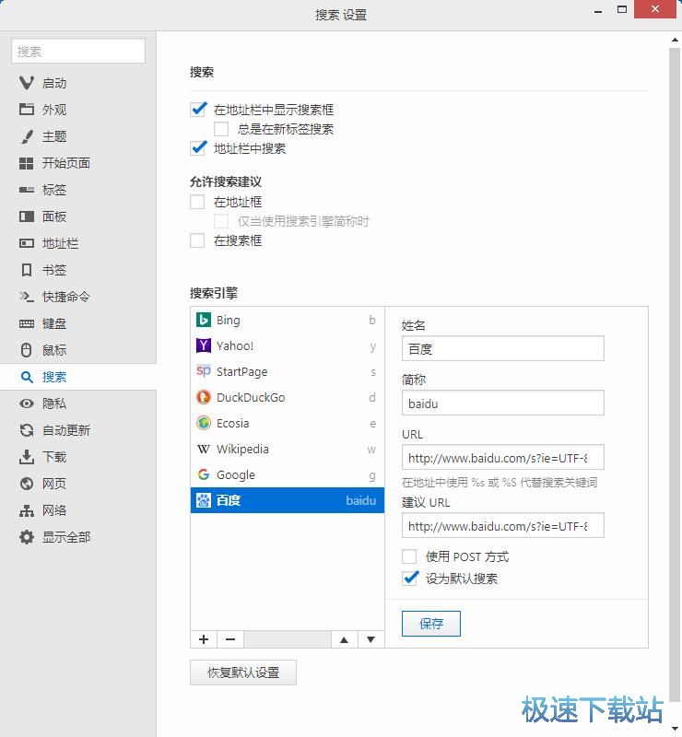
Task: Select the 地址栏 address bar icon
Action: (27, 243)
